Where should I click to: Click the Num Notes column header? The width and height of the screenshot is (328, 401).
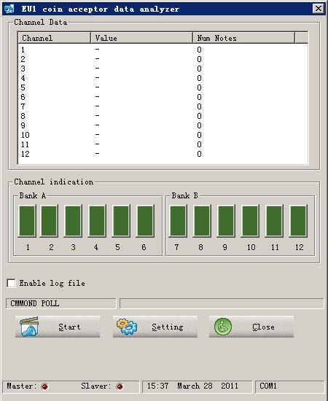243,38
